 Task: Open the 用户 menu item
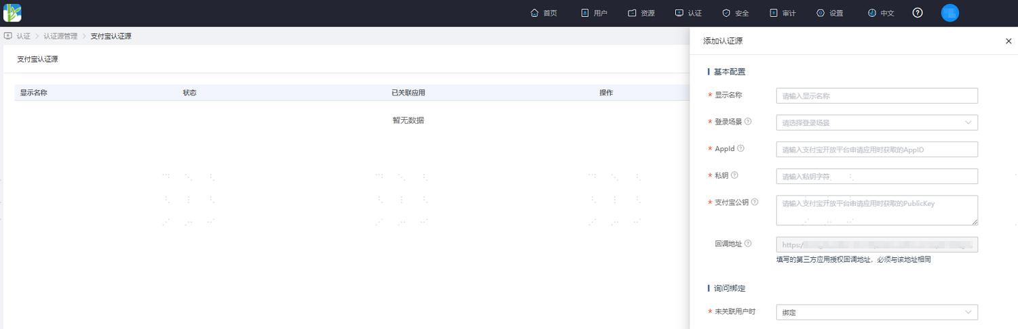coord(594,13)
